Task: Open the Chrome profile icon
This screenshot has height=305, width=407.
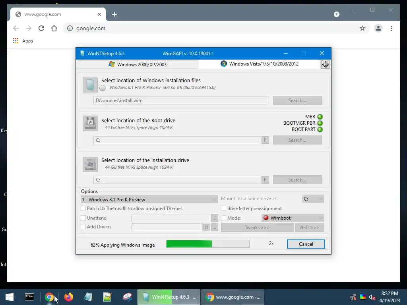Action: click(378, 28)
